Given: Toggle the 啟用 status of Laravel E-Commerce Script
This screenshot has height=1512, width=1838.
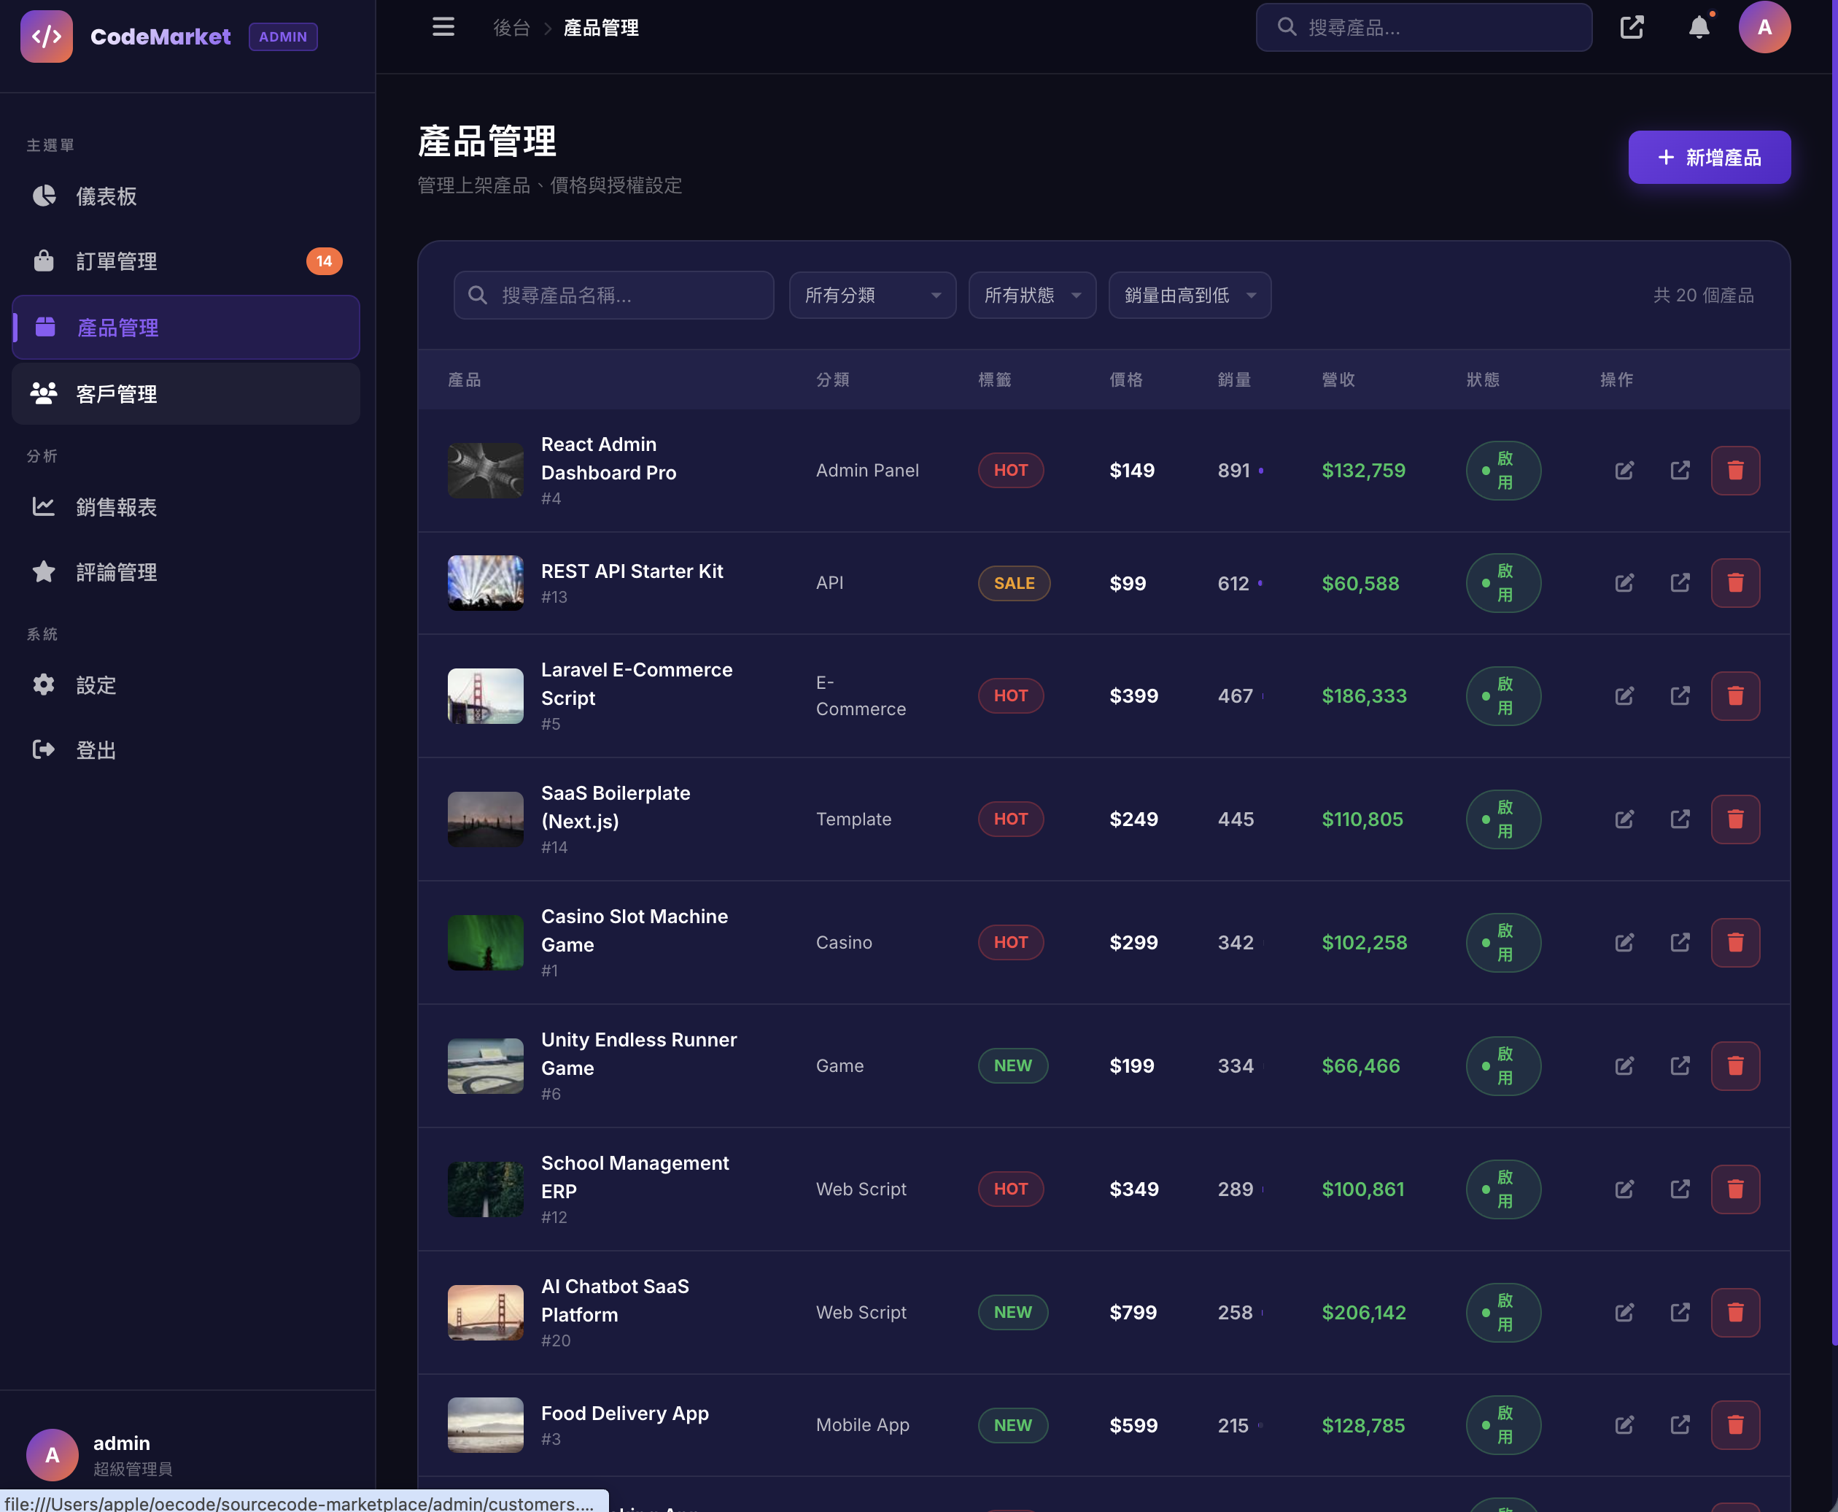Looking at the screenshot, I should pyautogui.click(x=1502, y=696).
